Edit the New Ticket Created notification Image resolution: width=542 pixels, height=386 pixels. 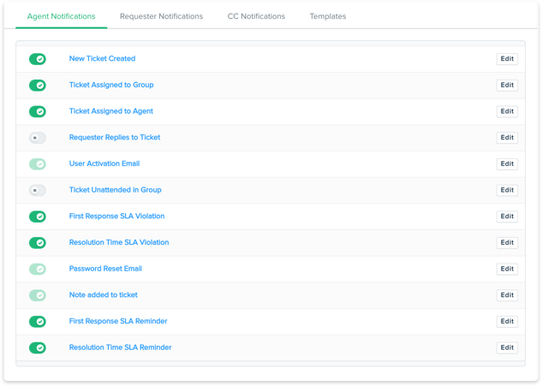click(x=507, y=59)
